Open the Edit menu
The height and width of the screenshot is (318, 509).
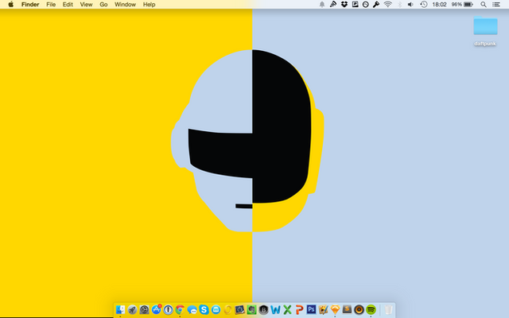coord(68,5)
